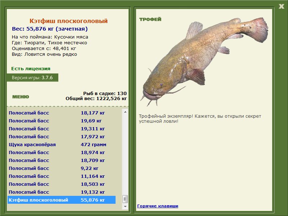Select Полосатый басс 17,972 кг row

coord(62,136)
